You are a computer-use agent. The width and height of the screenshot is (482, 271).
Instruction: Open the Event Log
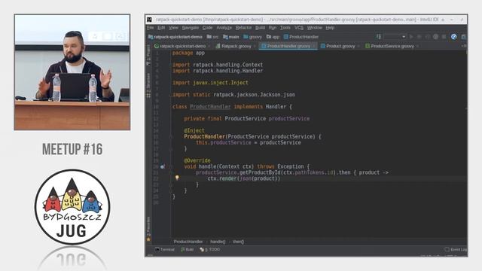pos(456,249)
